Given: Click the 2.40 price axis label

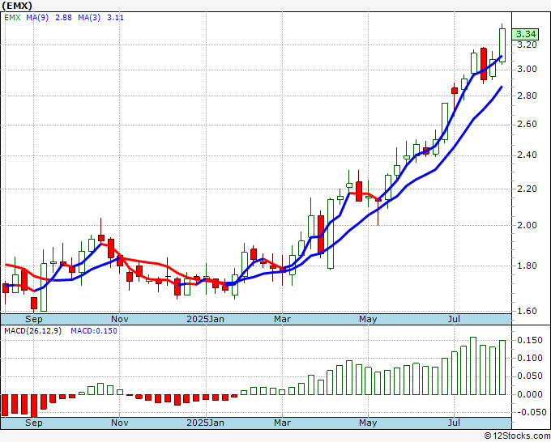Looking at the screenshot, I should pos(528,155).
